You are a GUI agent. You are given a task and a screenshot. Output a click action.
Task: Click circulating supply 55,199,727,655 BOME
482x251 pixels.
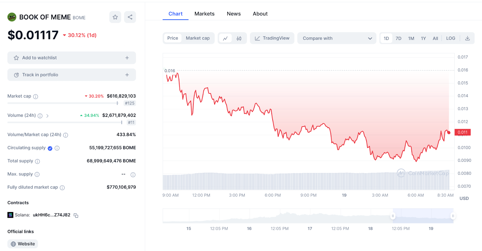112,148
